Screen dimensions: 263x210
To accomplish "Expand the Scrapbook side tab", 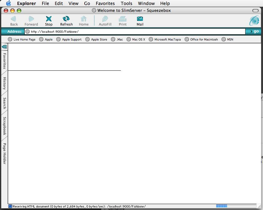I will (x=4, y=126).
